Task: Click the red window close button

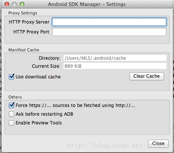Action: (7, 4)
